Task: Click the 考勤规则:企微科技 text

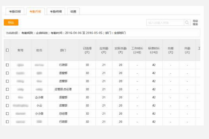Action: 34,33
